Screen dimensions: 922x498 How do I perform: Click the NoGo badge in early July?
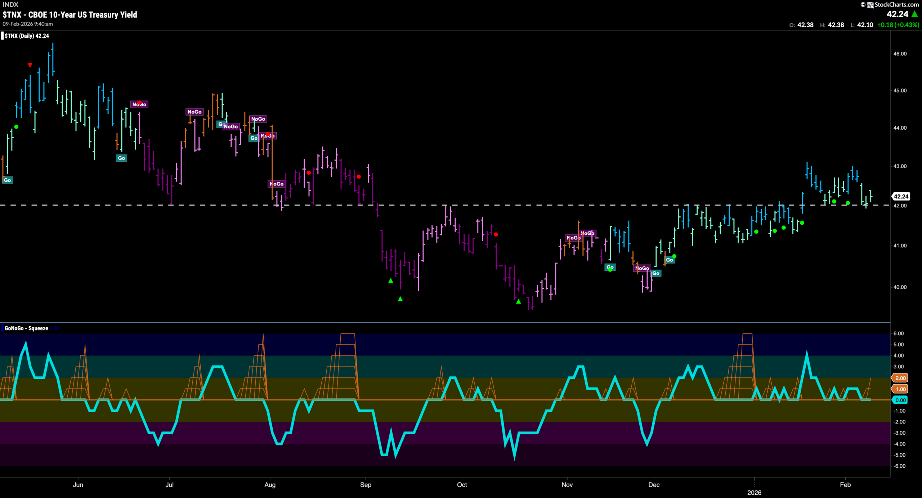(x=194, y=112)
